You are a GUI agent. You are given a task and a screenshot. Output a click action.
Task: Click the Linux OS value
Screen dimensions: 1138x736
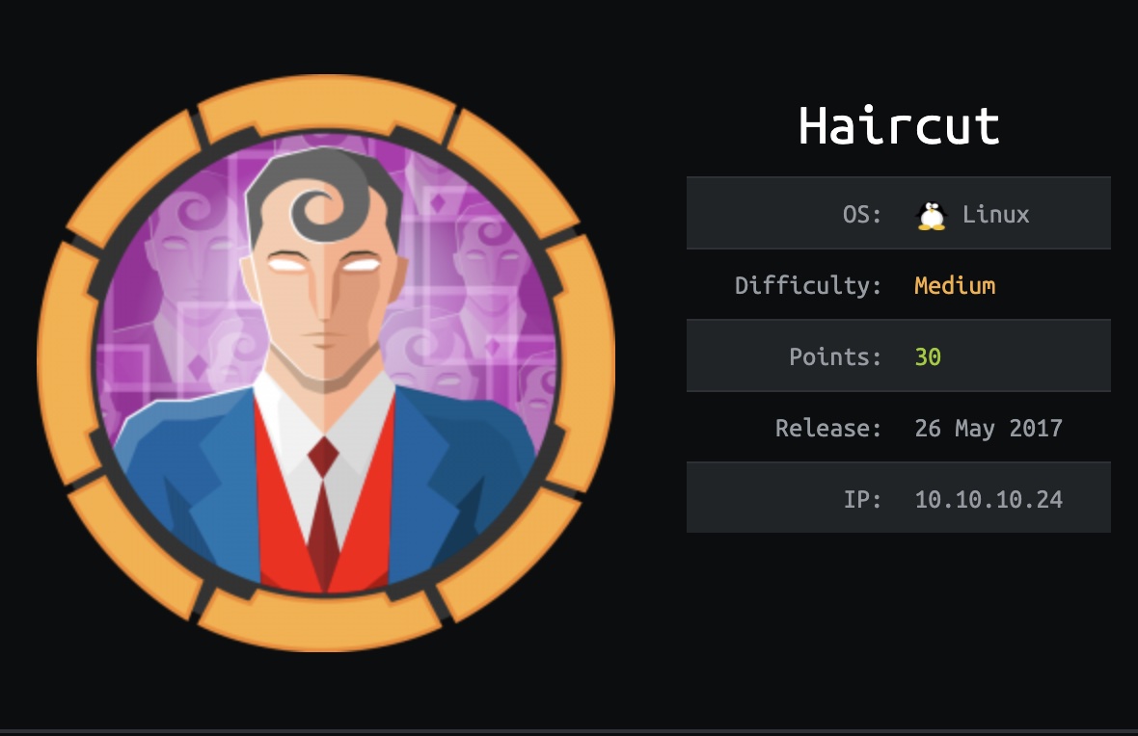995,215
